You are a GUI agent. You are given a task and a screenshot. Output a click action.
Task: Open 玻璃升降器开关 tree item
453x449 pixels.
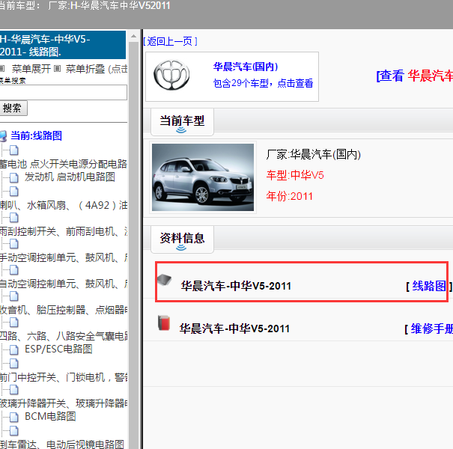(x=63, y=403)
